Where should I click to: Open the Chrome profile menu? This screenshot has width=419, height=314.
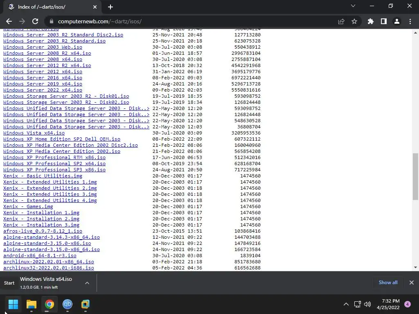(x=397, y=21)
